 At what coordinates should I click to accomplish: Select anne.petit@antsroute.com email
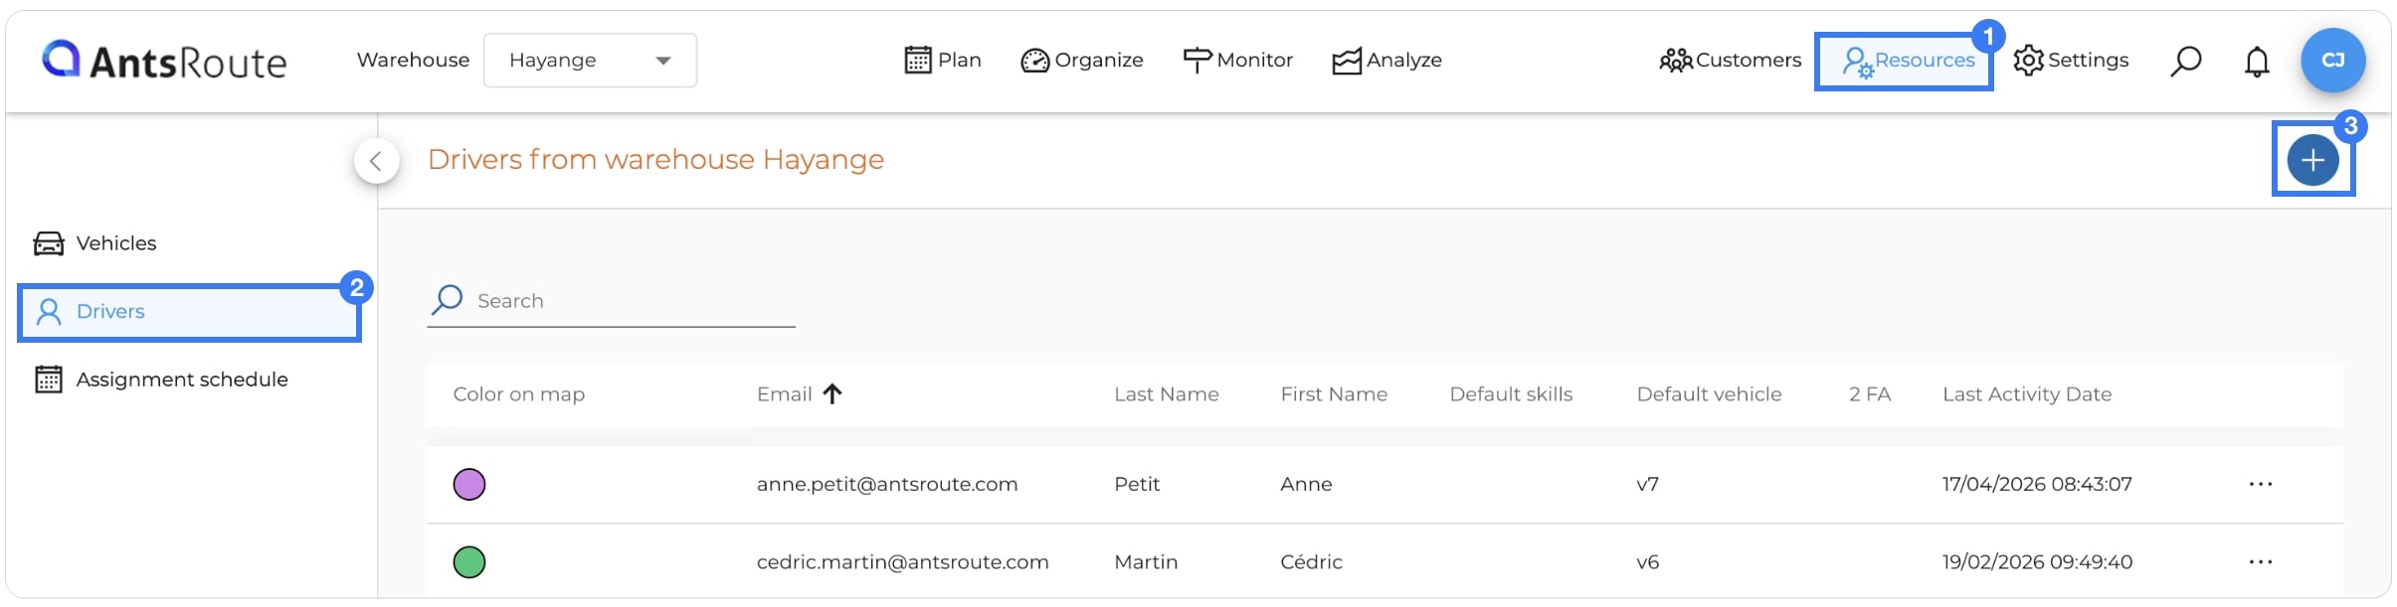coord(886,484)
